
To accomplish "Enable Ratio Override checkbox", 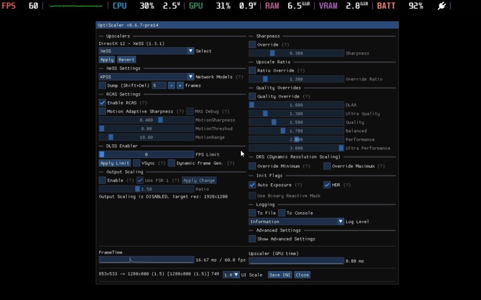I will click(x=252, y=70).
